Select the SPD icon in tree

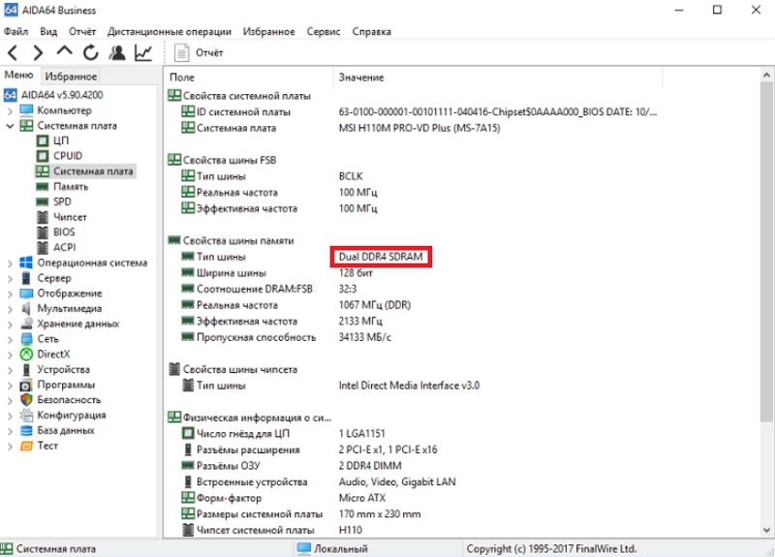[43, 202]
